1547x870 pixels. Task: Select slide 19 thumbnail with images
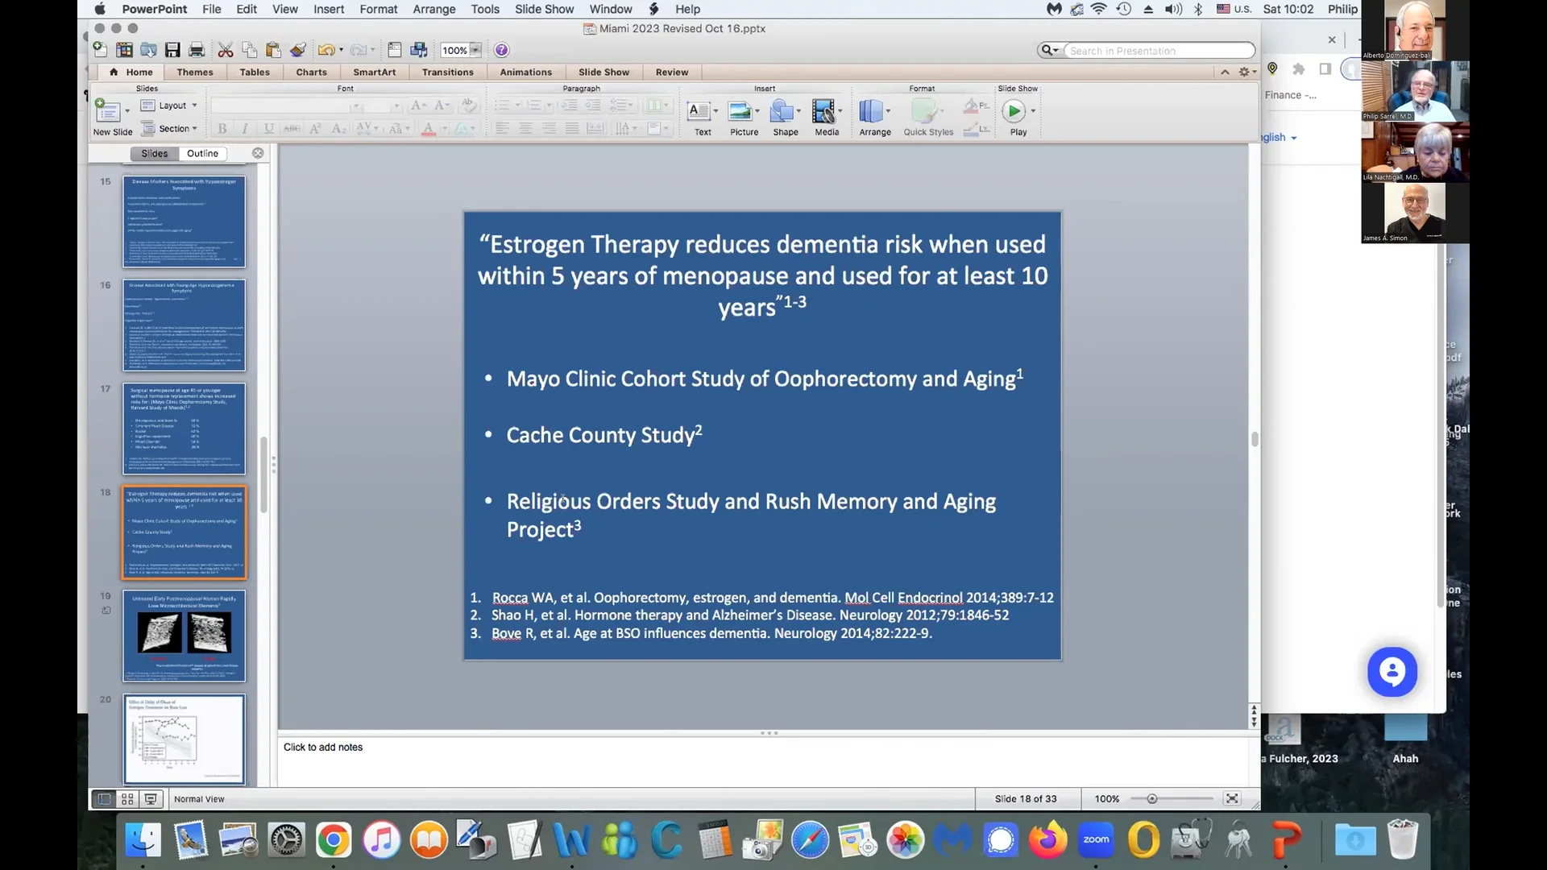pyautogui.click(x=184, y=636)
